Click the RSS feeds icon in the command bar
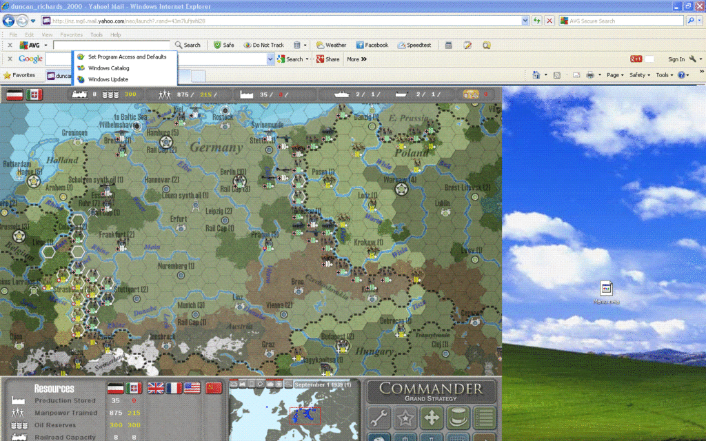The width and height of the screenshot is (706, 441). tap(557, 75)
